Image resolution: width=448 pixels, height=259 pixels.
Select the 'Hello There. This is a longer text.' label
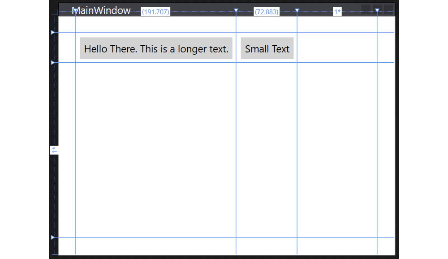[x=156, y=48]
